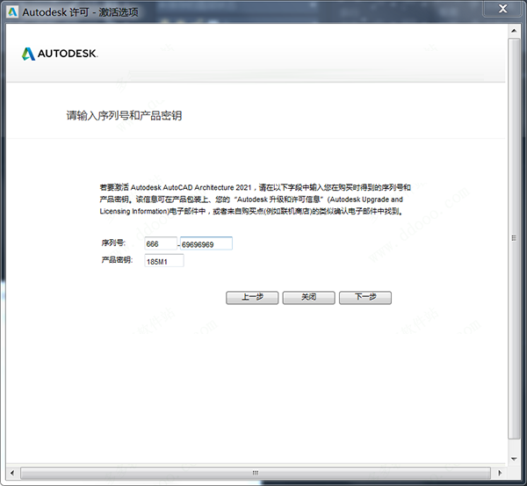Click the 关闭 (Close) button
This screenshot has height=486, width=527.
(x=308, y=298)
